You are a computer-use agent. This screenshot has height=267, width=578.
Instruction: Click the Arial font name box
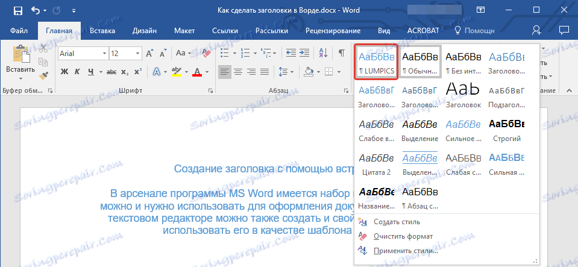[x=80, y=54]
